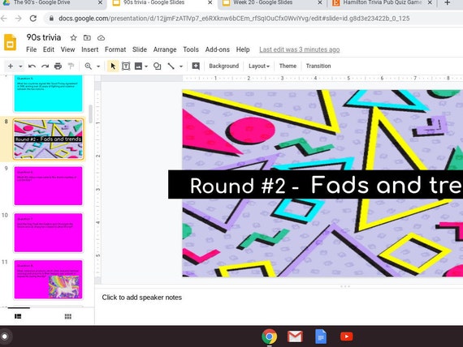Select the Line tool
Image resolution: width=463 pixels, height=347 pixels.
pyautogui.click(x=171, y=66)
